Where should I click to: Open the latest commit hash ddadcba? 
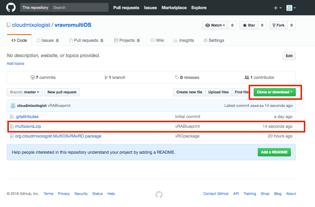(257, 106)
